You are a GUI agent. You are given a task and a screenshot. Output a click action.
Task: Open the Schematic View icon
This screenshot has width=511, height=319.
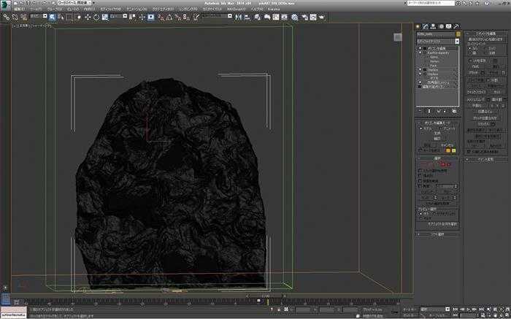285,17
